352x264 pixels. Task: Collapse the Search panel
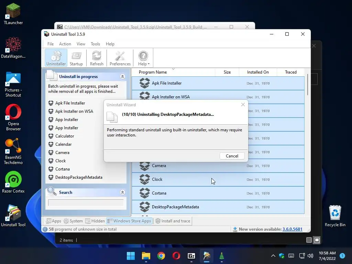pyautogui.click(x=123, y=192)
